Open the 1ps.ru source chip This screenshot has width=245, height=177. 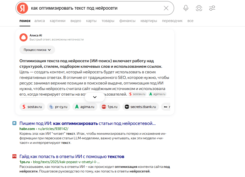(110, 107)
